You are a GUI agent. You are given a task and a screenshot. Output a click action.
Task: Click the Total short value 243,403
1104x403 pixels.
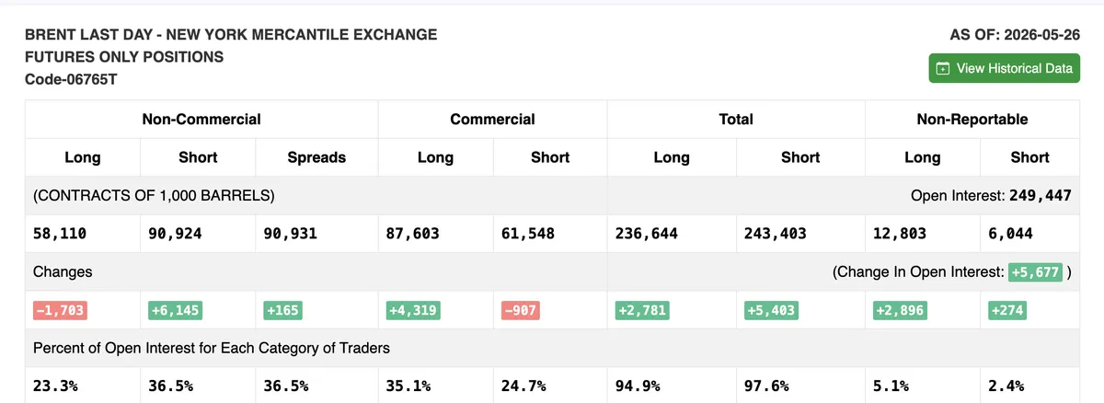pyautogui.click(x=776, y=234)
